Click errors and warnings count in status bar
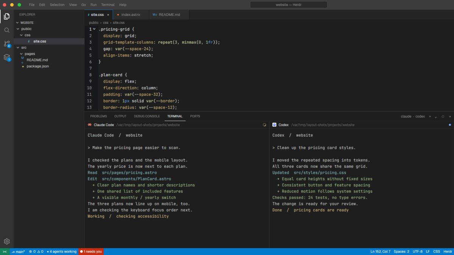454x255 pixels. (36, 252)
